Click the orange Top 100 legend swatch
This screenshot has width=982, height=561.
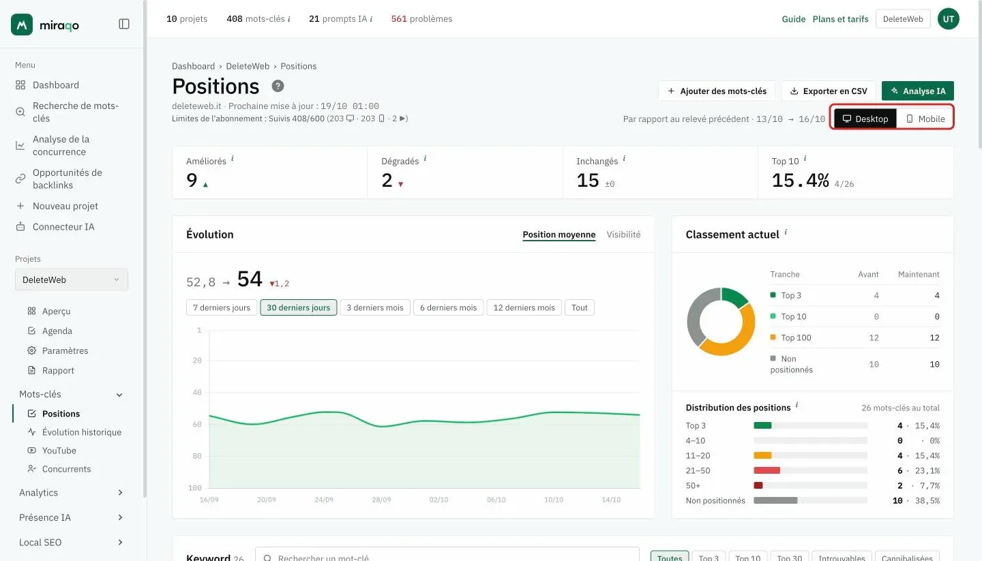point(773,337)
